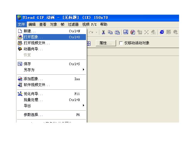The width and height of the screenshot is (191, 153).
Task: Click the Ulead GIF Animator title bar icon
Action: coord(19,17)
